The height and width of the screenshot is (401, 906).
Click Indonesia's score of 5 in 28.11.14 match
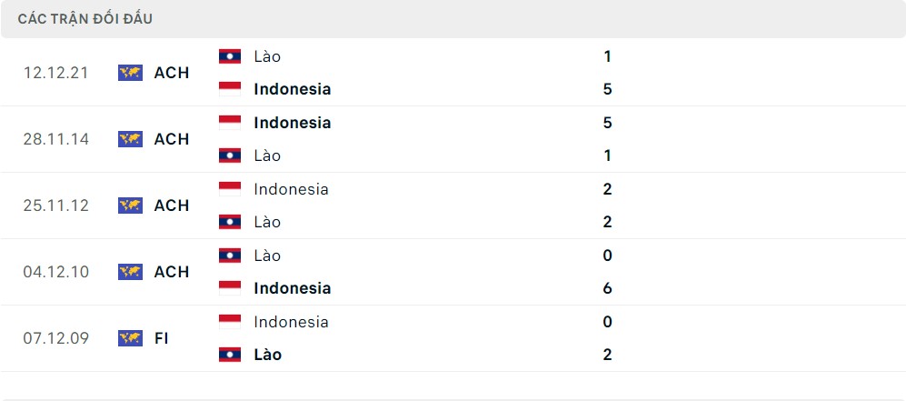coord(607,123)
